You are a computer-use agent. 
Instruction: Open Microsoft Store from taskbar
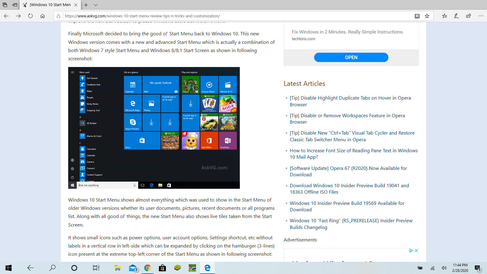[163, 268]
